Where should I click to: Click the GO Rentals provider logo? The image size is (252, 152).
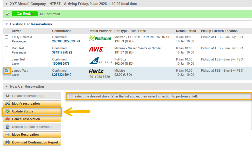[100, 61]
